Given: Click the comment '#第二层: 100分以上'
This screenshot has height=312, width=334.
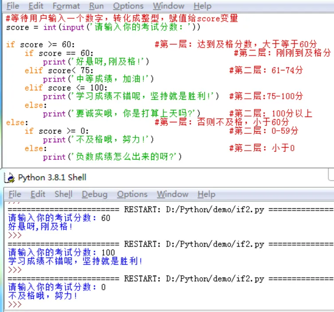Looking at the screenshot, I should tap(271, 113).
